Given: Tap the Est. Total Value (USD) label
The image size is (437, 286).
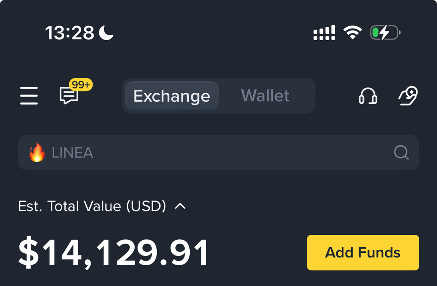Looking at the screenshot, I should [x=92, y=206].
